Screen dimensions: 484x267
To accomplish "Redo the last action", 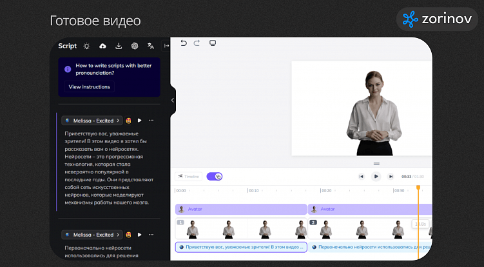I will click(197, 43).
